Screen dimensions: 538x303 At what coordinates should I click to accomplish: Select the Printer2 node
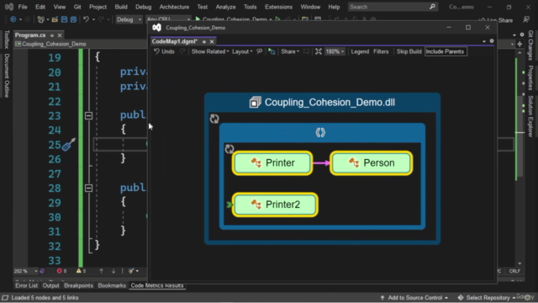[275, 205]
